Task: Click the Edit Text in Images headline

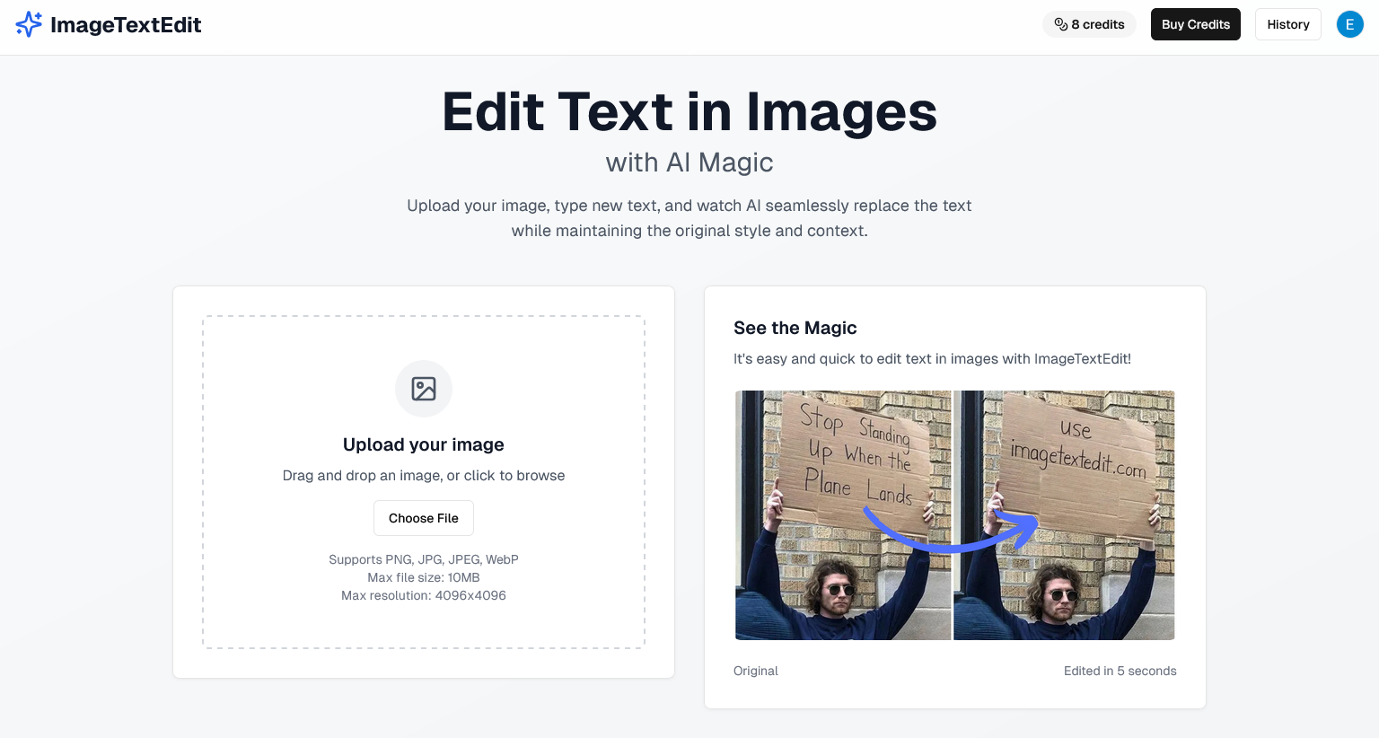Action: [x=689, y=112]
